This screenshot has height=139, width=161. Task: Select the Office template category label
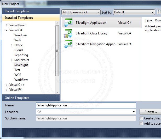(19, 45)
